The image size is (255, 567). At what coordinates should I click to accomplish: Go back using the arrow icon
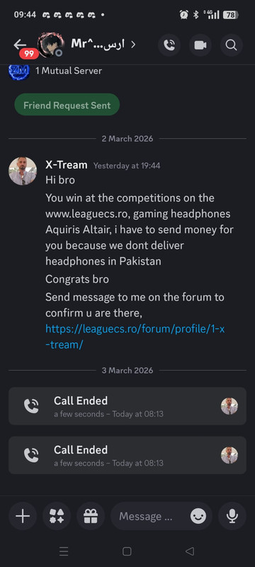[20, 45]
